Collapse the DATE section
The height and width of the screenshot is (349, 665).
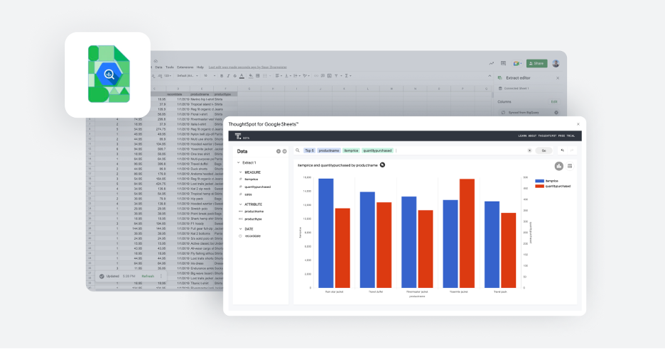pos(240,229)
